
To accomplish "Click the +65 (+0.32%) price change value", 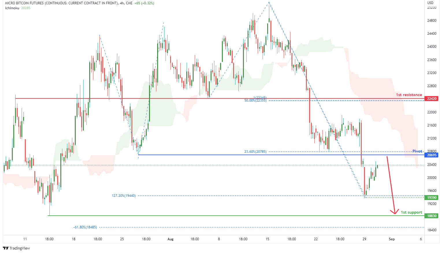I will click(144, 3).
